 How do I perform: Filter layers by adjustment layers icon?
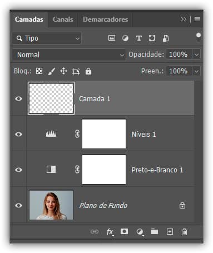tap(125, 38)
